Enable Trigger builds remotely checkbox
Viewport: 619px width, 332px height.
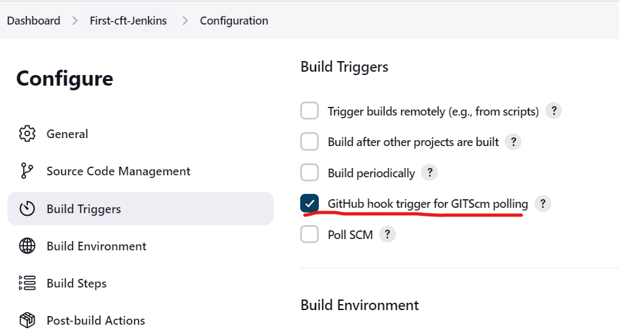309,111
